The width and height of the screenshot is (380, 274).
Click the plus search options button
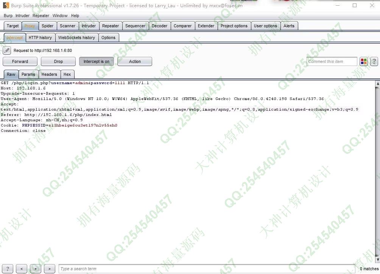coord(36,269)
